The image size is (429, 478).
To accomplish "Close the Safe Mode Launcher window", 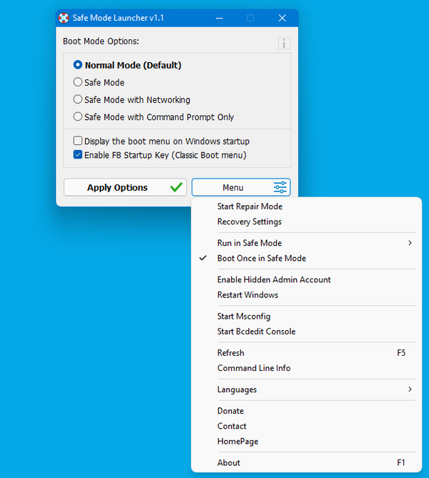I will click(282, 18).
